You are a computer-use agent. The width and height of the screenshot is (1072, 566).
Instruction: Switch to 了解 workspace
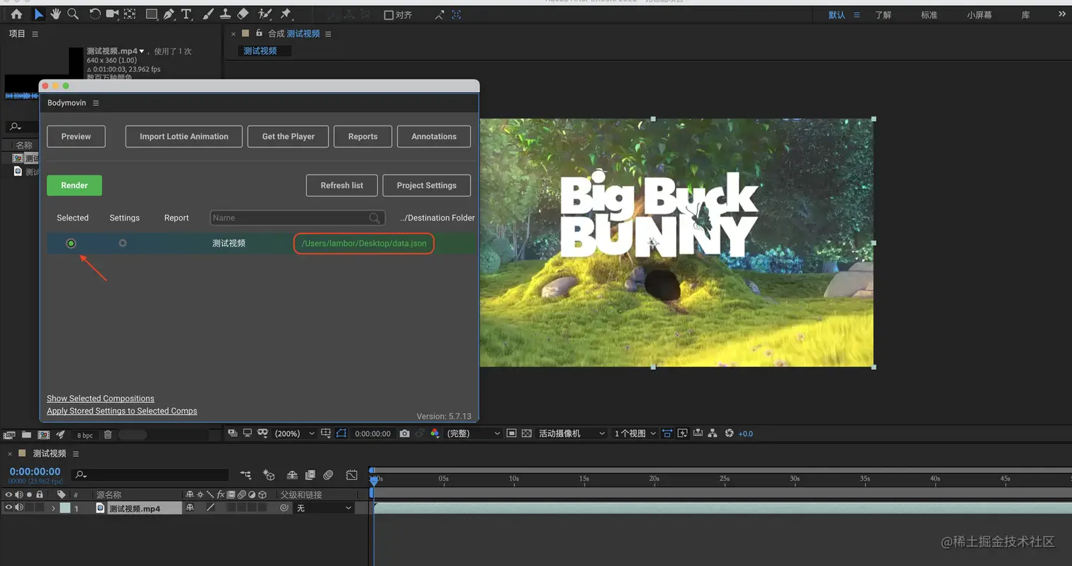click(x=883, y=15)
